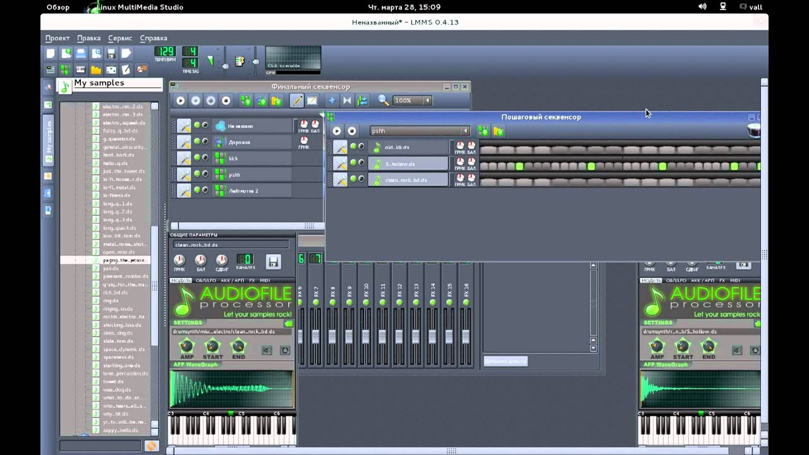Click the magnifier zoom icon
This screenshot has height=455, width=809.
[x=383, y=100]
